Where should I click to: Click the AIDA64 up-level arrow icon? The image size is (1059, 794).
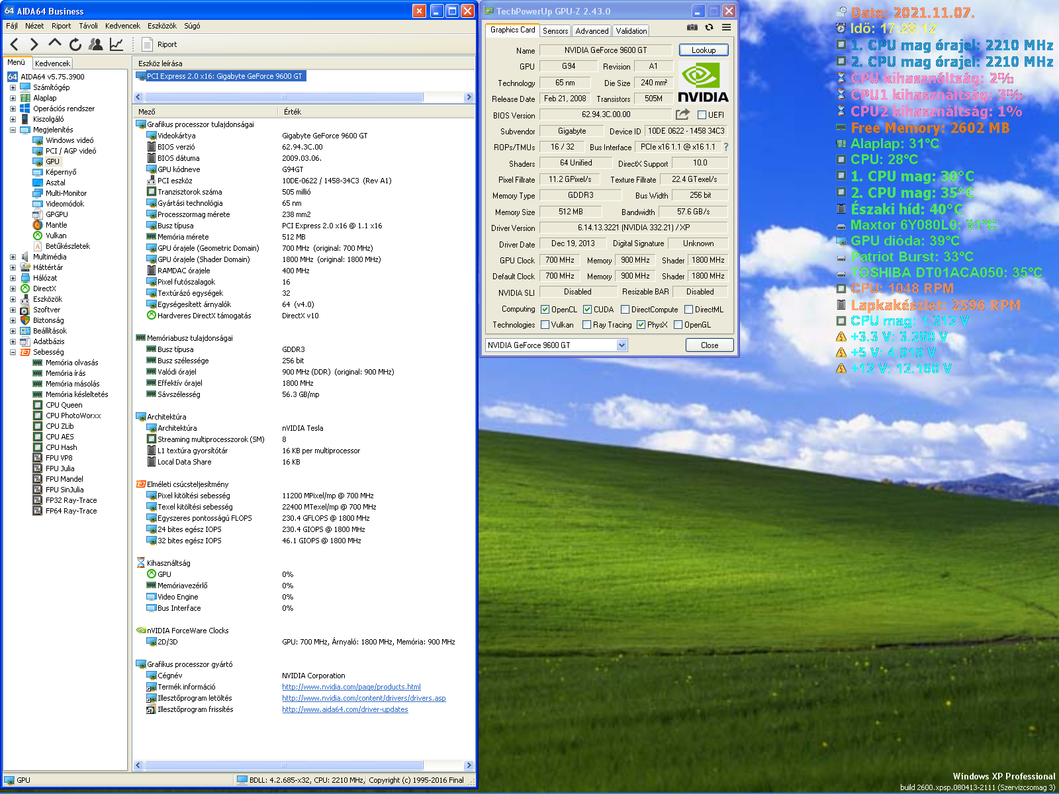tap(55, 44)
